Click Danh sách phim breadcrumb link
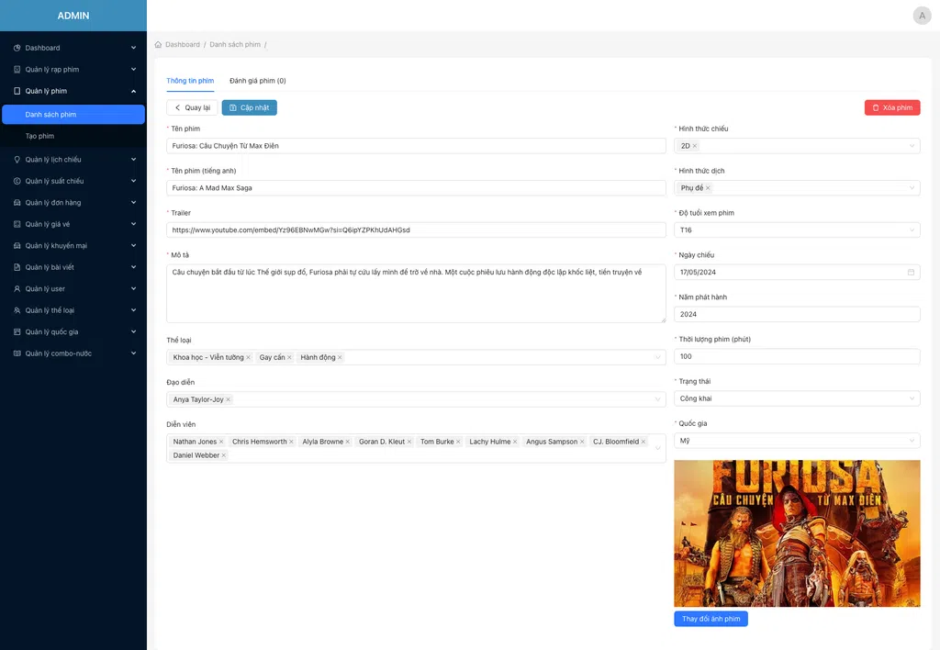 [235, 44]
